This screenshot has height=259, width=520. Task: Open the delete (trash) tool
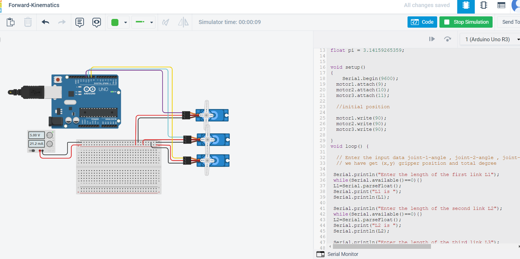(x=28, y=22)
